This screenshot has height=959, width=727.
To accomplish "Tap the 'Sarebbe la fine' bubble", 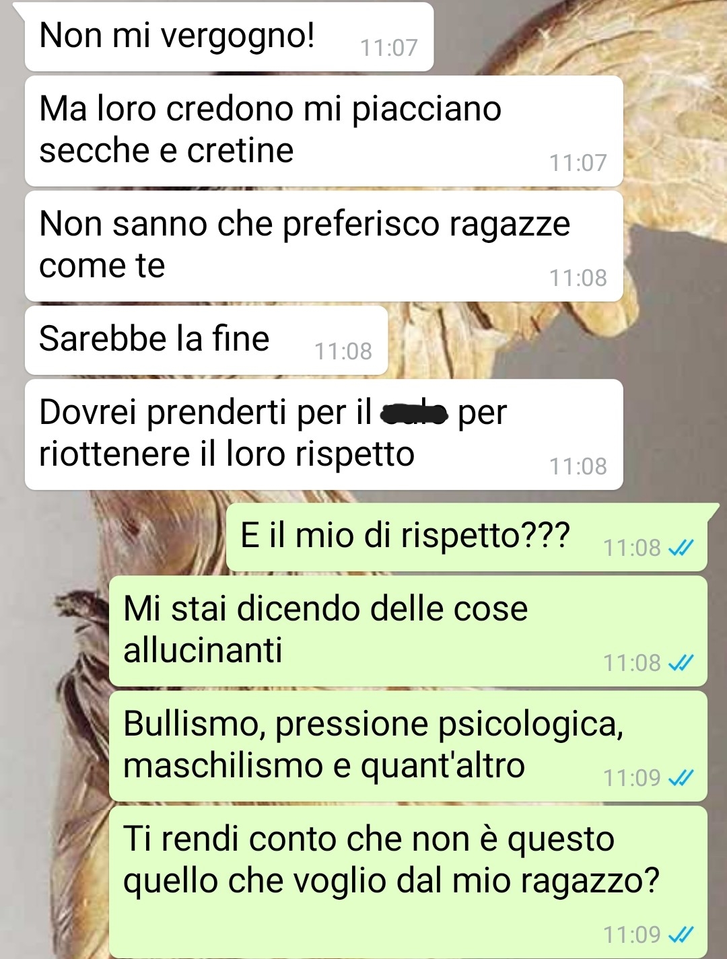I will tap(206, 340).
